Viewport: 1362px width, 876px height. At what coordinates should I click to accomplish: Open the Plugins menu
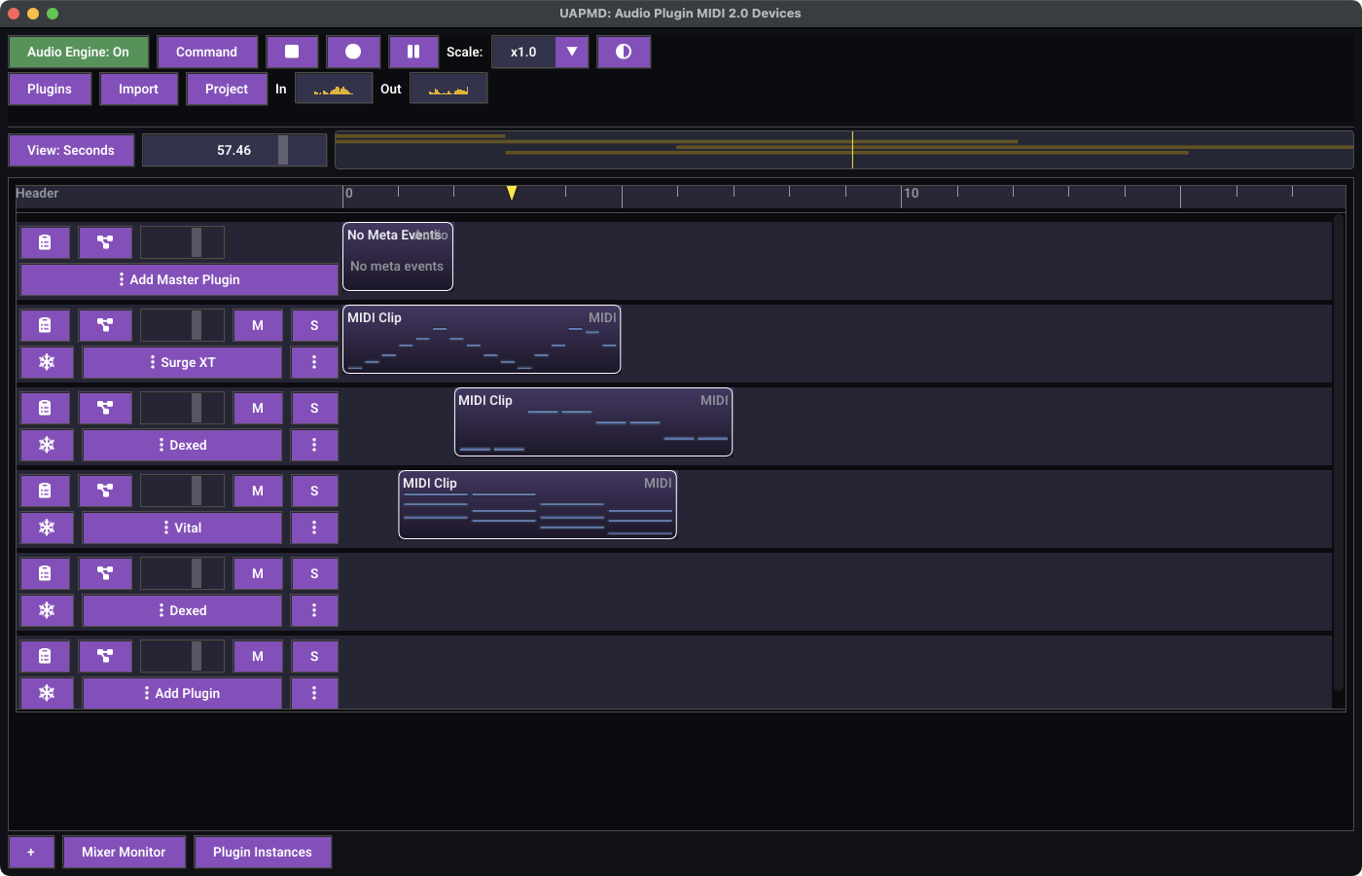(x=50, y=89)
